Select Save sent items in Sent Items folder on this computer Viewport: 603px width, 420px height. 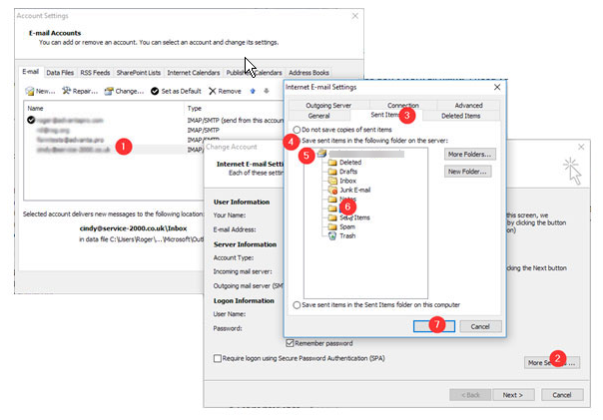[x=297, y=304]
